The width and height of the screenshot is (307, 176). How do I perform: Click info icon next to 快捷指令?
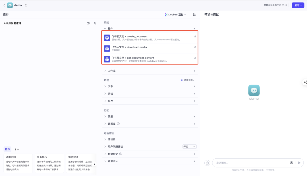coord(121,154)
